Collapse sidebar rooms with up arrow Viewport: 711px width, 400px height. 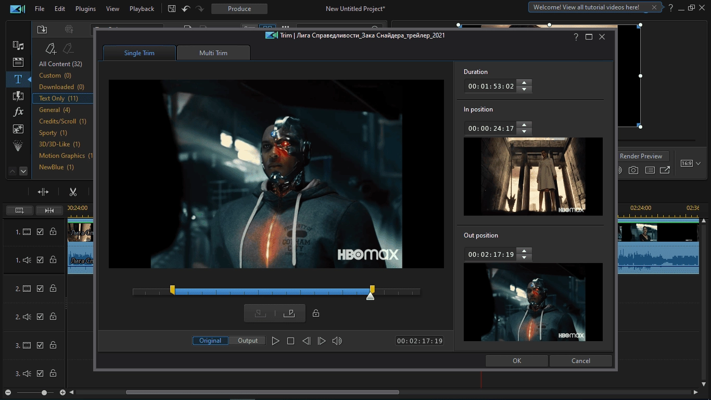[x=12, y=171]
